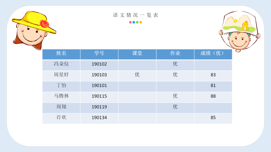The height and width of the screenshot is (152, 271).
Task: Click the green dot under the title
Action: coord(137,22)
